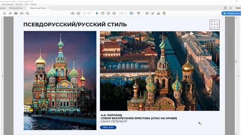Viewport: 241px width, 135px height.
Task: Click the Kremlin-style cathedral night photo
Action: (60, 81)
